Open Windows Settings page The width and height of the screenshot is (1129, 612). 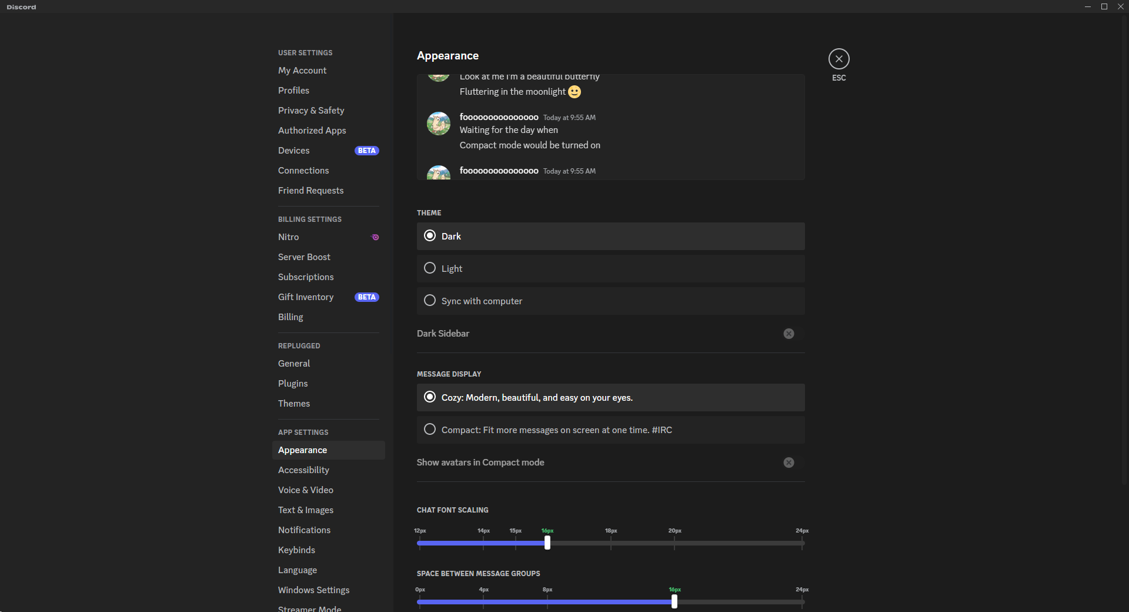click(x=328, y=590)
